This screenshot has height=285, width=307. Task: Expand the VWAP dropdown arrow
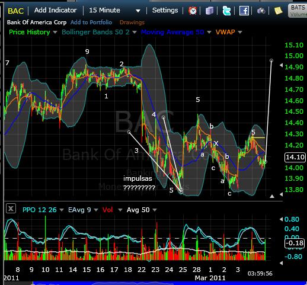click(x=240, y=32)
